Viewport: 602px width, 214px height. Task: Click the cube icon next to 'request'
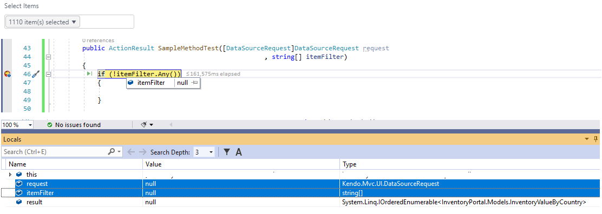[19, 184]
